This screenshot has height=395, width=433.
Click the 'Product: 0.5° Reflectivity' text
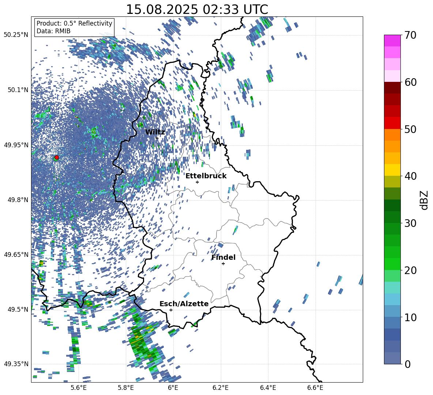click(74, 23)
